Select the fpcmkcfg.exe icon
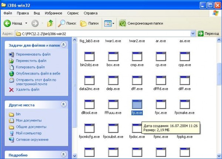Image resolution: width=222 pixels, height=159 pixels. [89, 128]
